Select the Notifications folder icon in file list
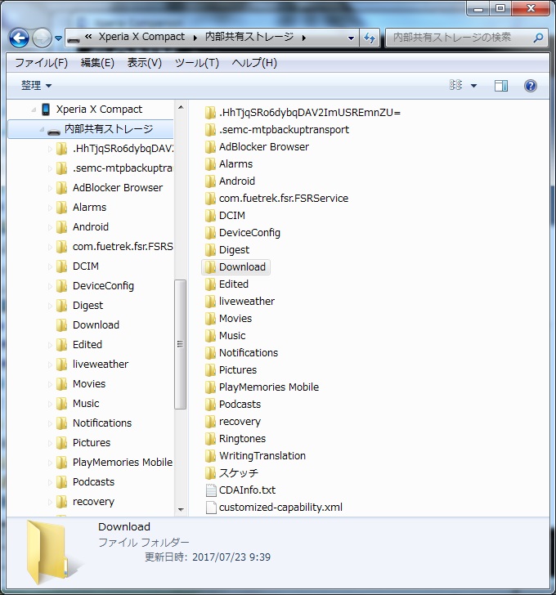 coord(210,353)
